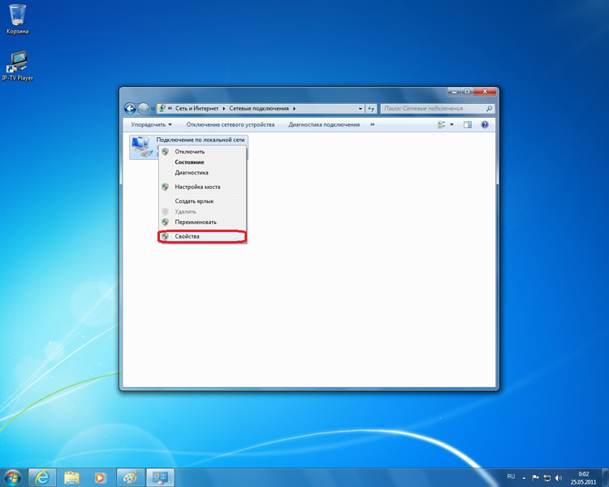Launch Internet Explorer from the taskbar
The image size is (609, 487).
tap(42, 477)
